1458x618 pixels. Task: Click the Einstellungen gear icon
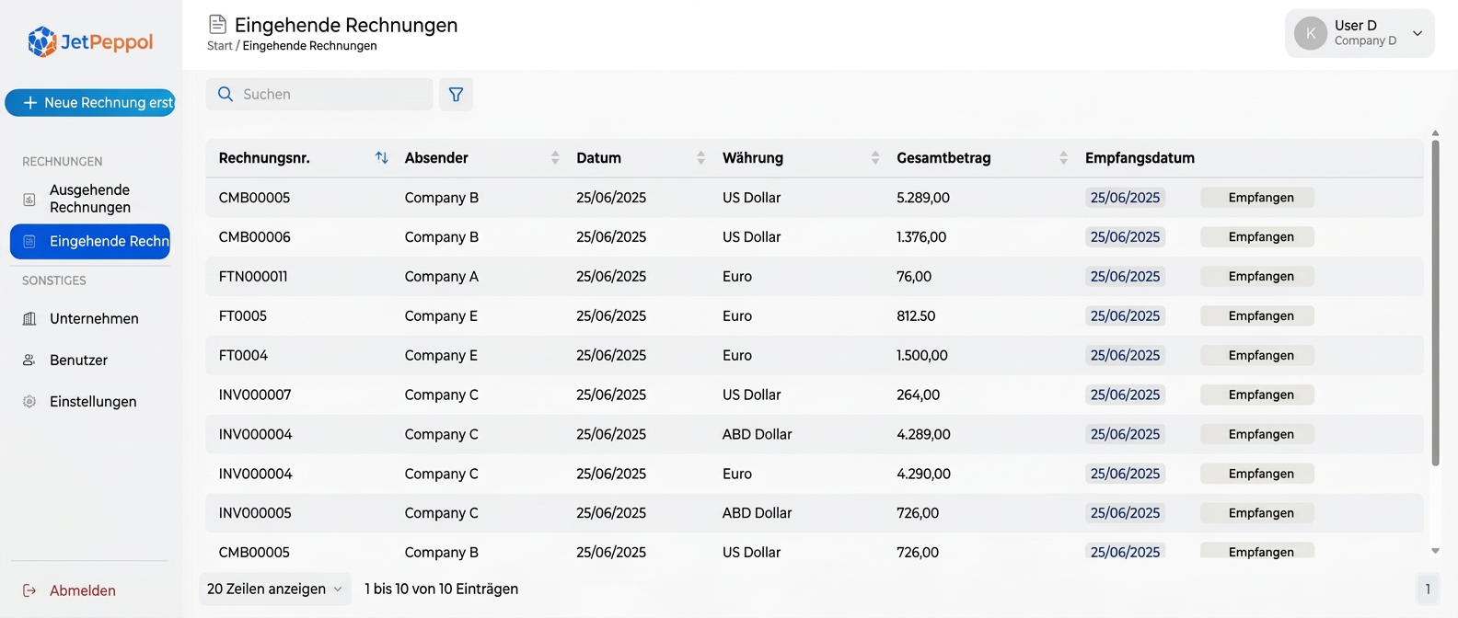[29, 401]
